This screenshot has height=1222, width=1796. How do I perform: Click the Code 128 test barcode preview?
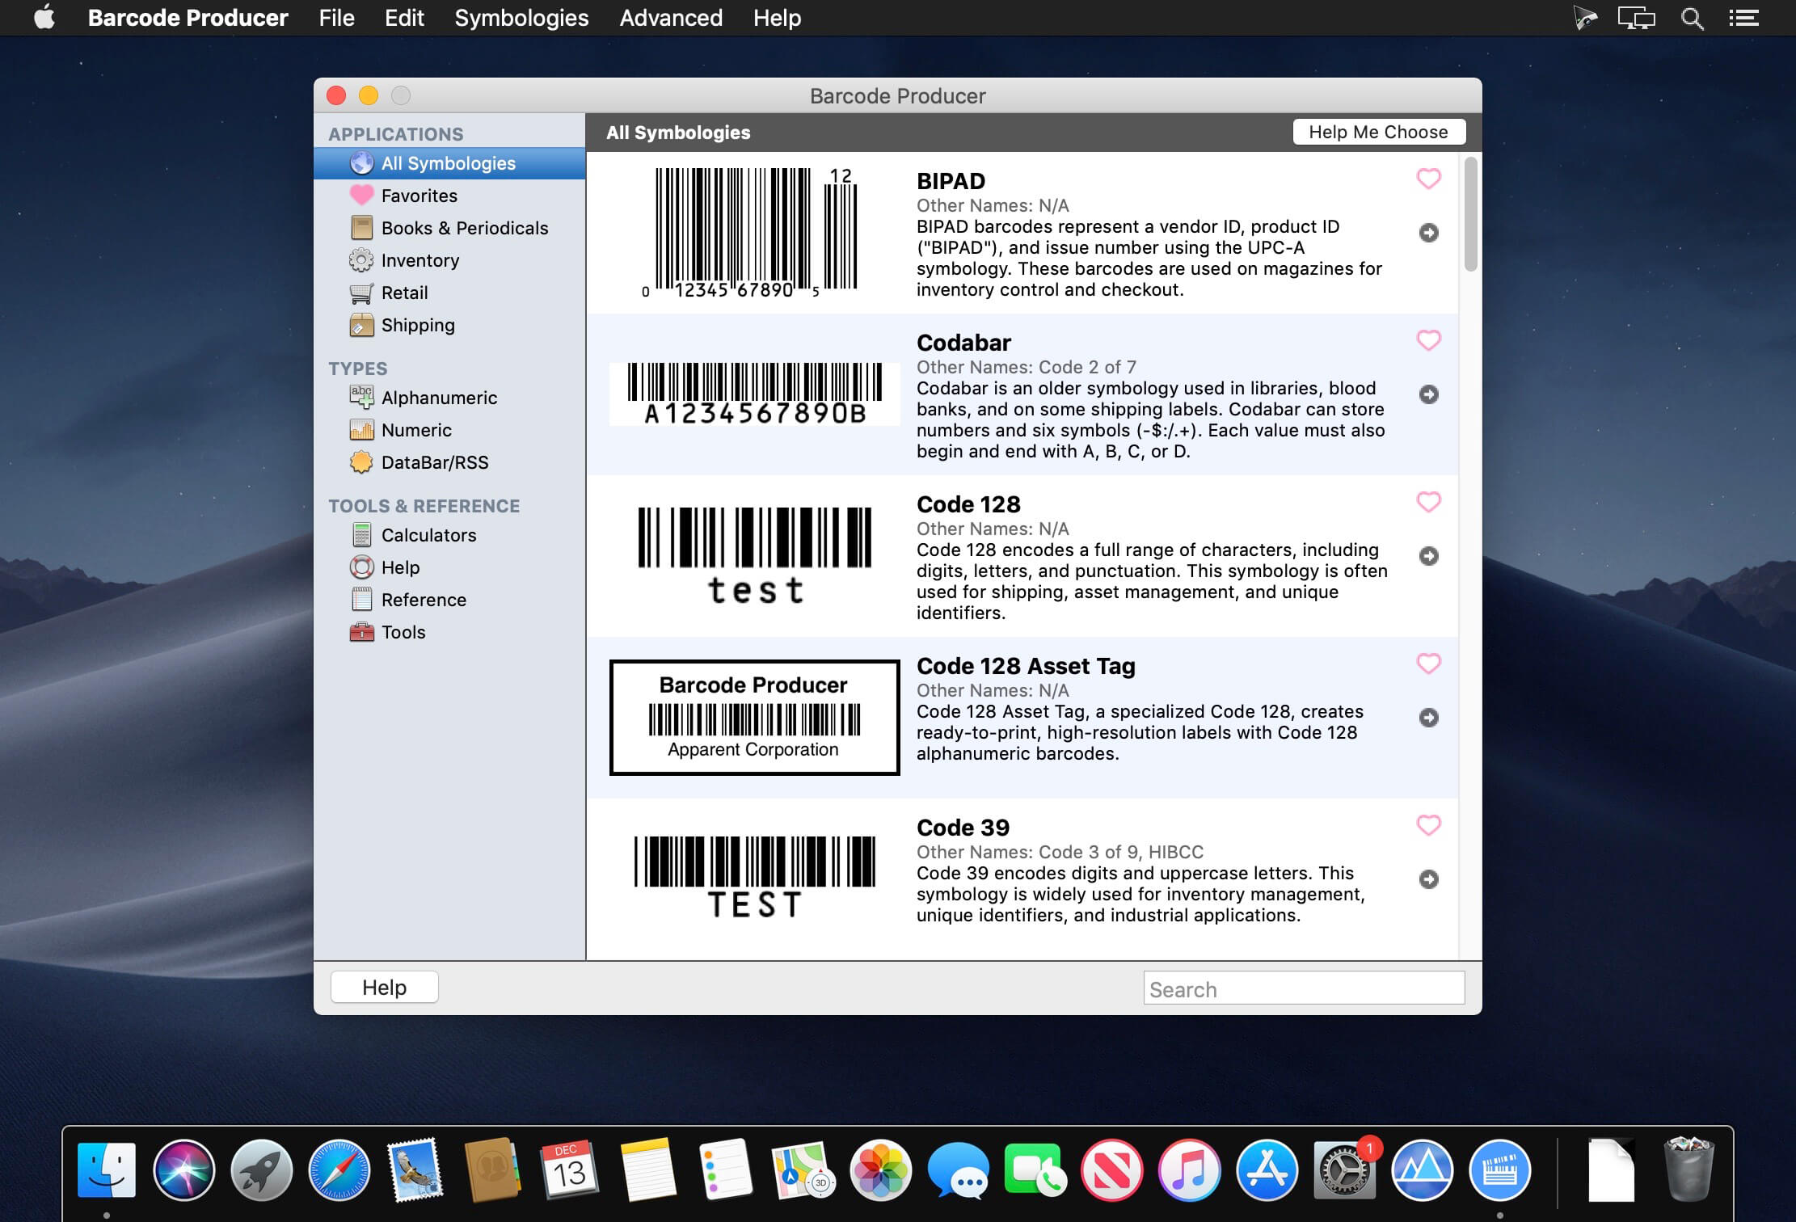pos(755,556)
